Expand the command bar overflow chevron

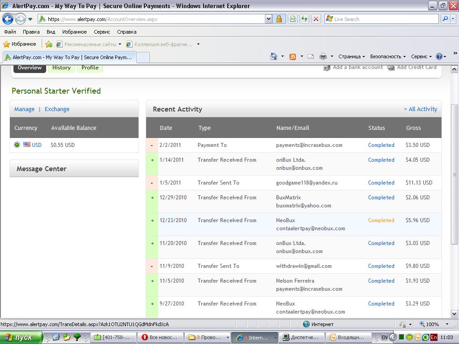pyautogui.click(x=455, y=53)
